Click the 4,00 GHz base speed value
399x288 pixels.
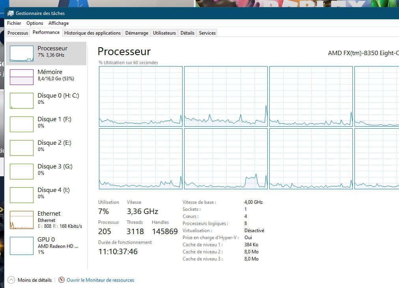click(x=254, y=202)
